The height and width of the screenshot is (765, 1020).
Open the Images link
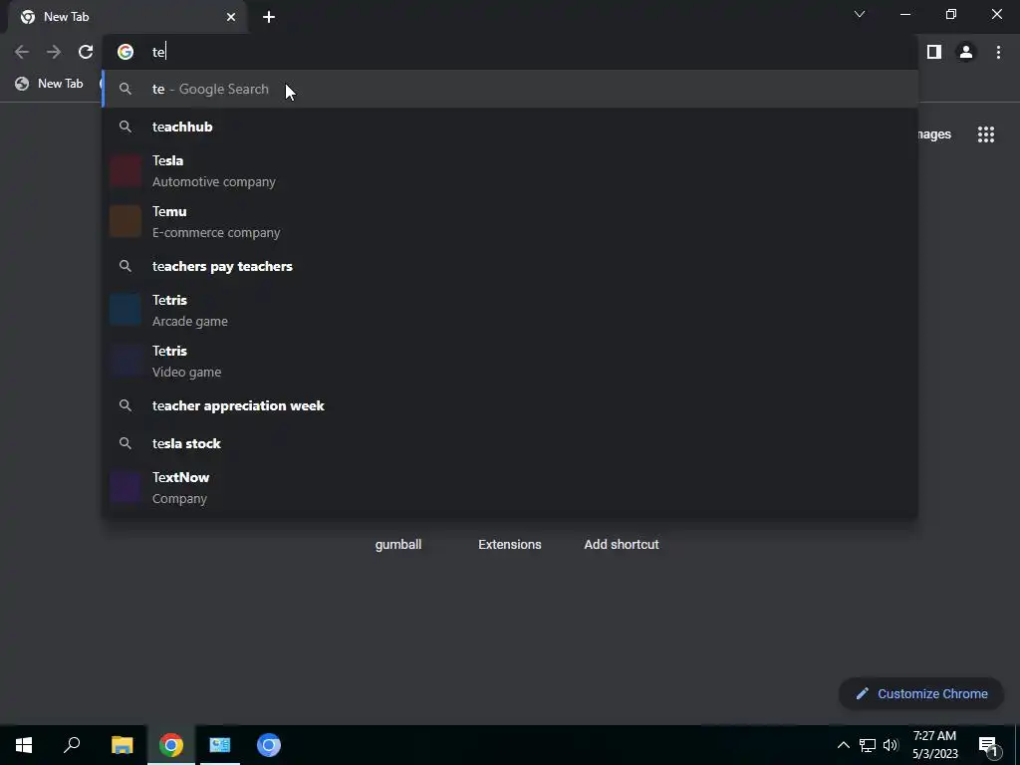click(x=934, y=134)
